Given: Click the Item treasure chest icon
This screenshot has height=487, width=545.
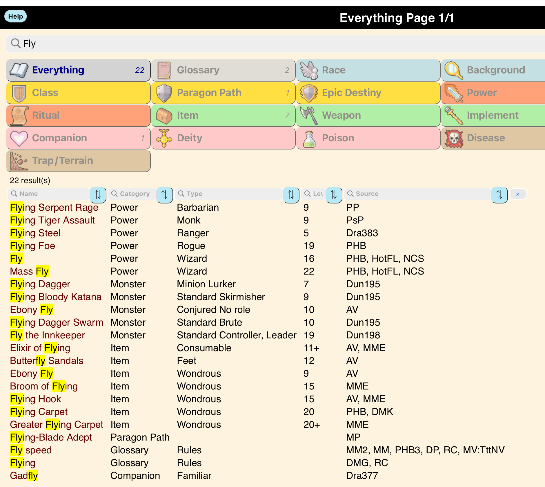Looking at the screenshot, I should click(164, 116).
